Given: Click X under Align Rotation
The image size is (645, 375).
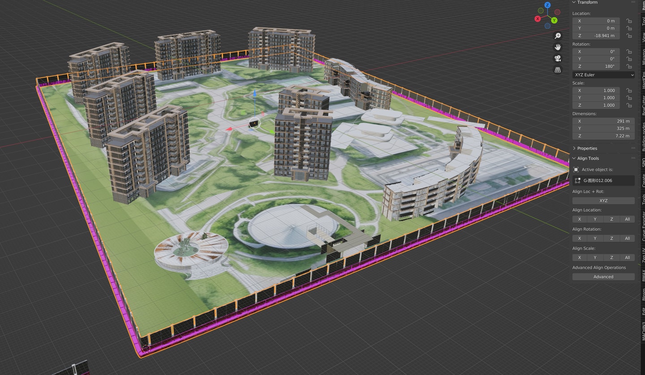Looking at the screenshot, I should pyautogui.click(x=579, y=238).
